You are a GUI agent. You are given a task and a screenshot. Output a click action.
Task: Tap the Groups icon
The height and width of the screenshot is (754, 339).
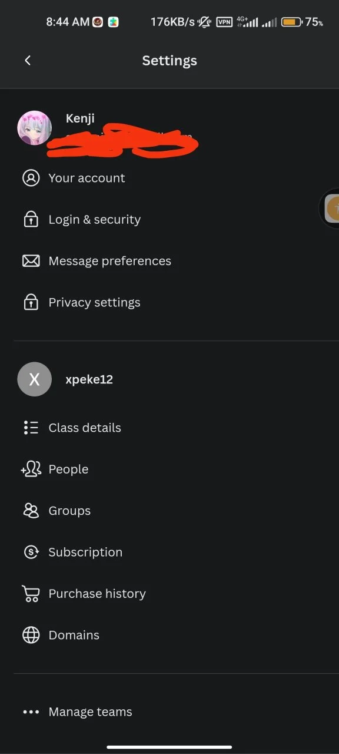(31, 511)
